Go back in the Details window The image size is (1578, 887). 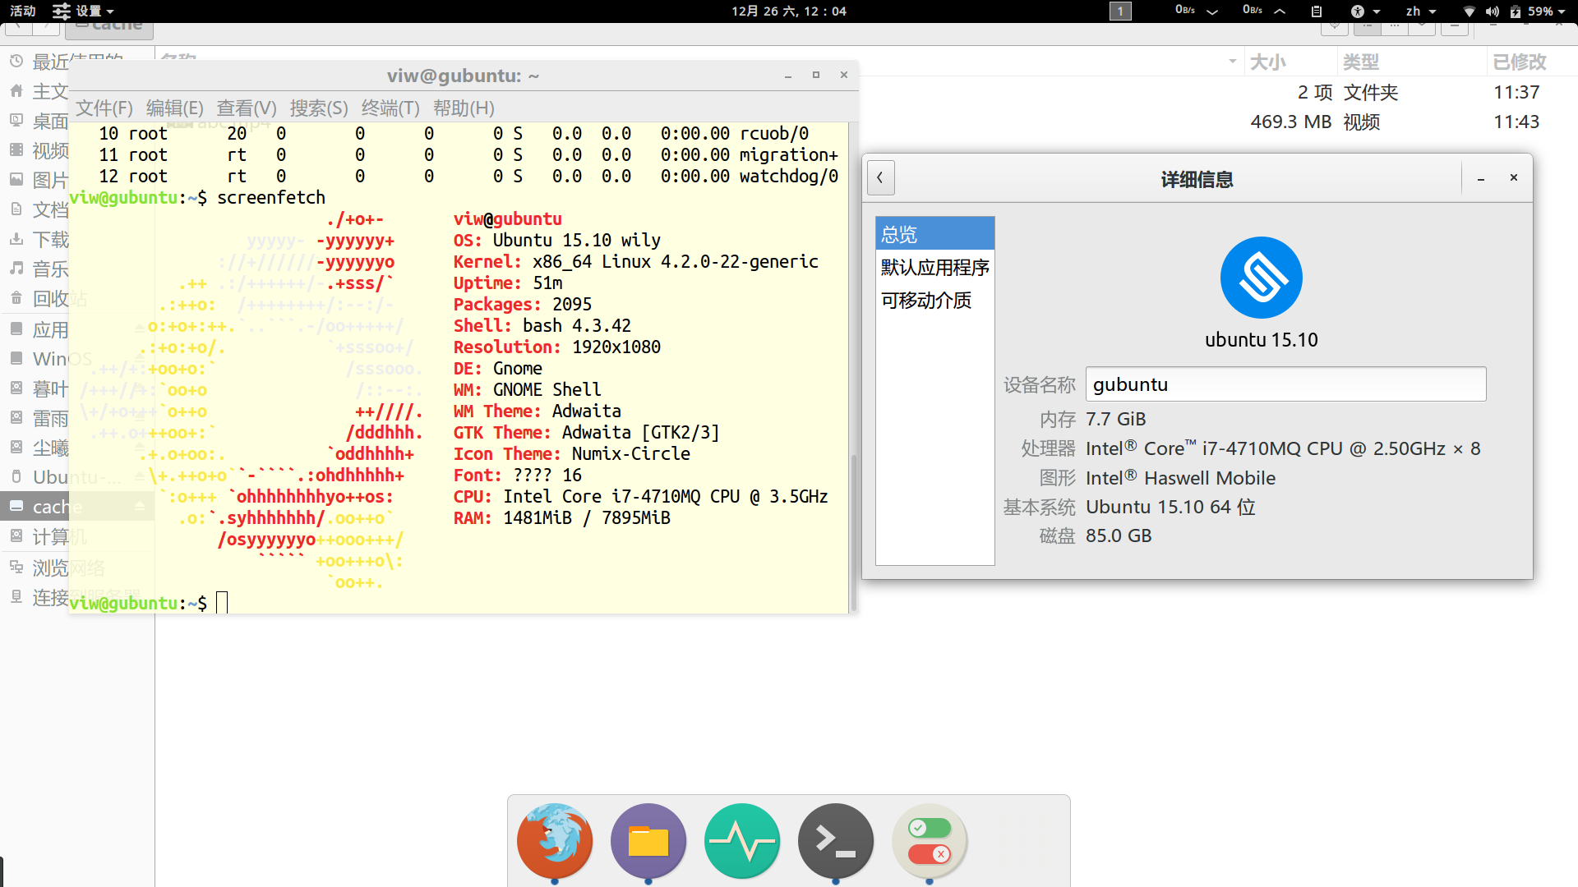point(880,177)
